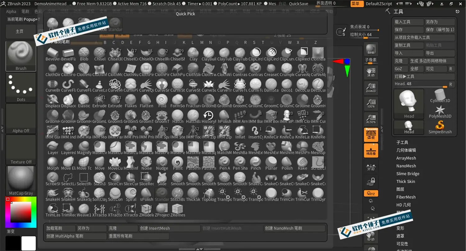Adjust the 绘制大小 draw size slider

[x=365, y=35]
